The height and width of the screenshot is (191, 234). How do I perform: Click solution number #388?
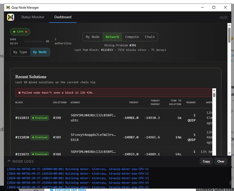point(57,154)
